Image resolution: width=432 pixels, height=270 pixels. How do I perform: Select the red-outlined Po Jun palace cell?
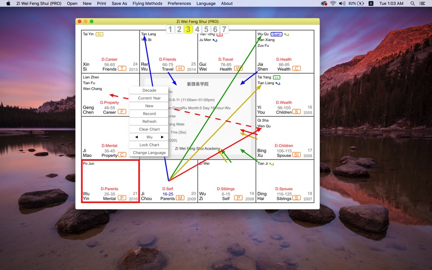coord(111,181)
